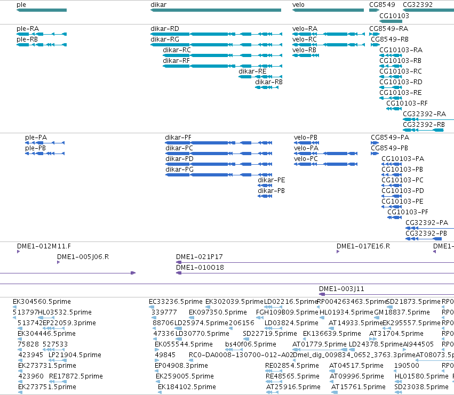The width and height of the screenshot is (454, 395).
Task: Select the CG8549 gene label
Action: 382,5
